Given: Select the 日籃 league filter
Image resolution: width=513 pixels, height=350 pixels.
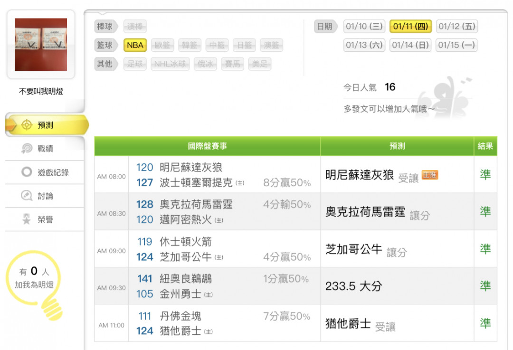Looking at the screenshot, I should 245,45.
